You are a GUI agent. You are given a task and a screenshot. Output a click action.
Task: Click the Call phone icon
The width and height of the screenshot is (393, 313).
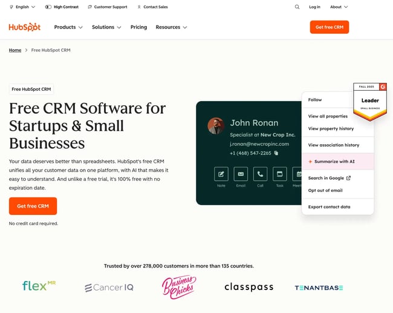pos(260,174)
